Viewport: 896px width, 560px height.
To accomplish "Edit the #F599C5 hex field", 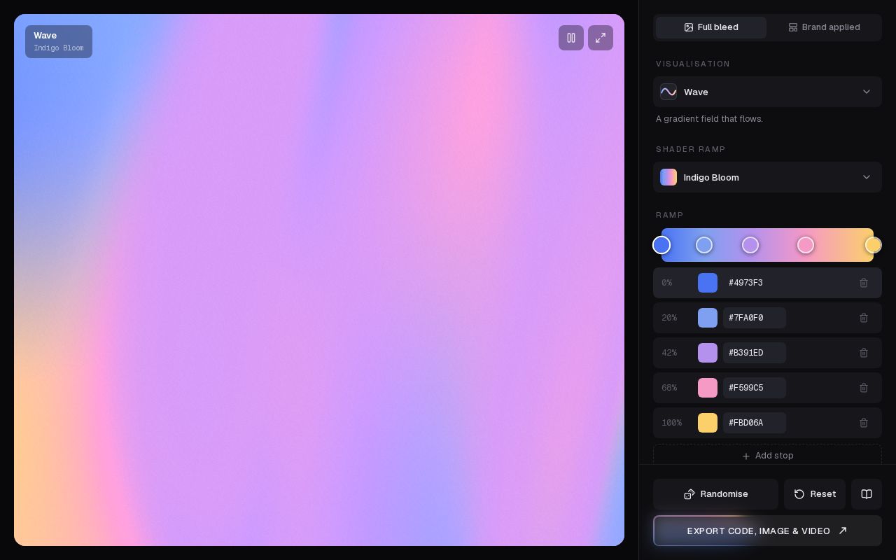I will click(x=755, y=388).
